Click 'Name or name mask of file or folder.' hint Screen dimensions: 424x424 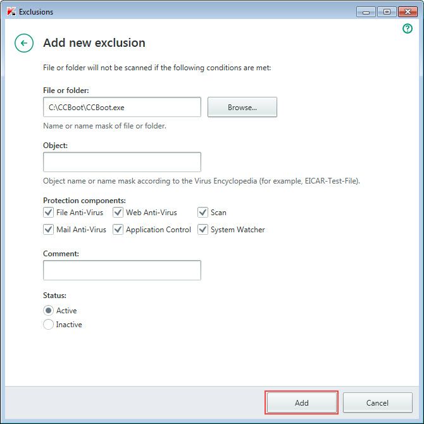(x=104, y=126)
